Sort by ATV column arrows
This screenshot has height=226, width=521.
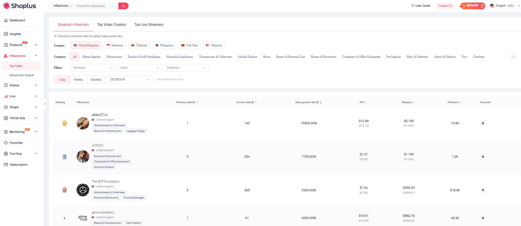tap(366, 102)
